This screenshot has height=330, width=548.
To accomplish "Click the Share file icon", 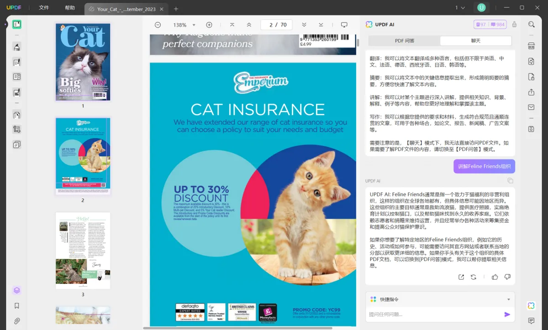I will (x=531, y=92).
